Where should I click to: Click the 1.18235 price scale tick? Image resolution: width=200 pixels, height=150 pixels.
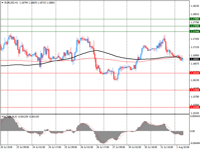[194, 6]
